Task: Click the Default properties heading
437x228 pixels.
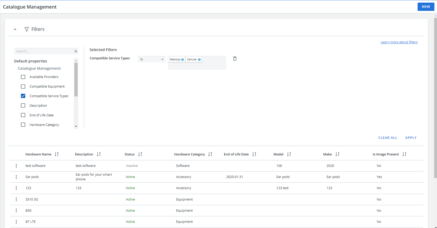Action: point(31,61)
